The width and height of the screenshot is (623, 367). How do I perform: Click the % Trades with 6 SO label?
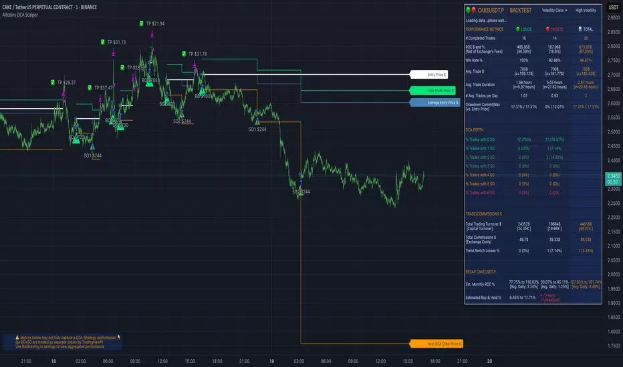(480, 193)
